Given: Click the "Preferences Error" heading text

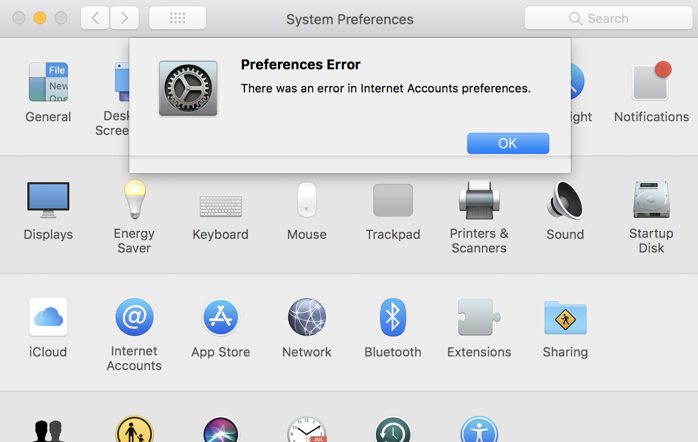Looking at the screenshot, I should [x=301, y=65].
